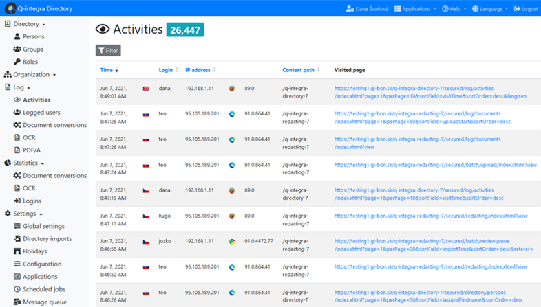Collapse the Statistics section
This screenshot has height=307, width=541.
tap(24, 163)
